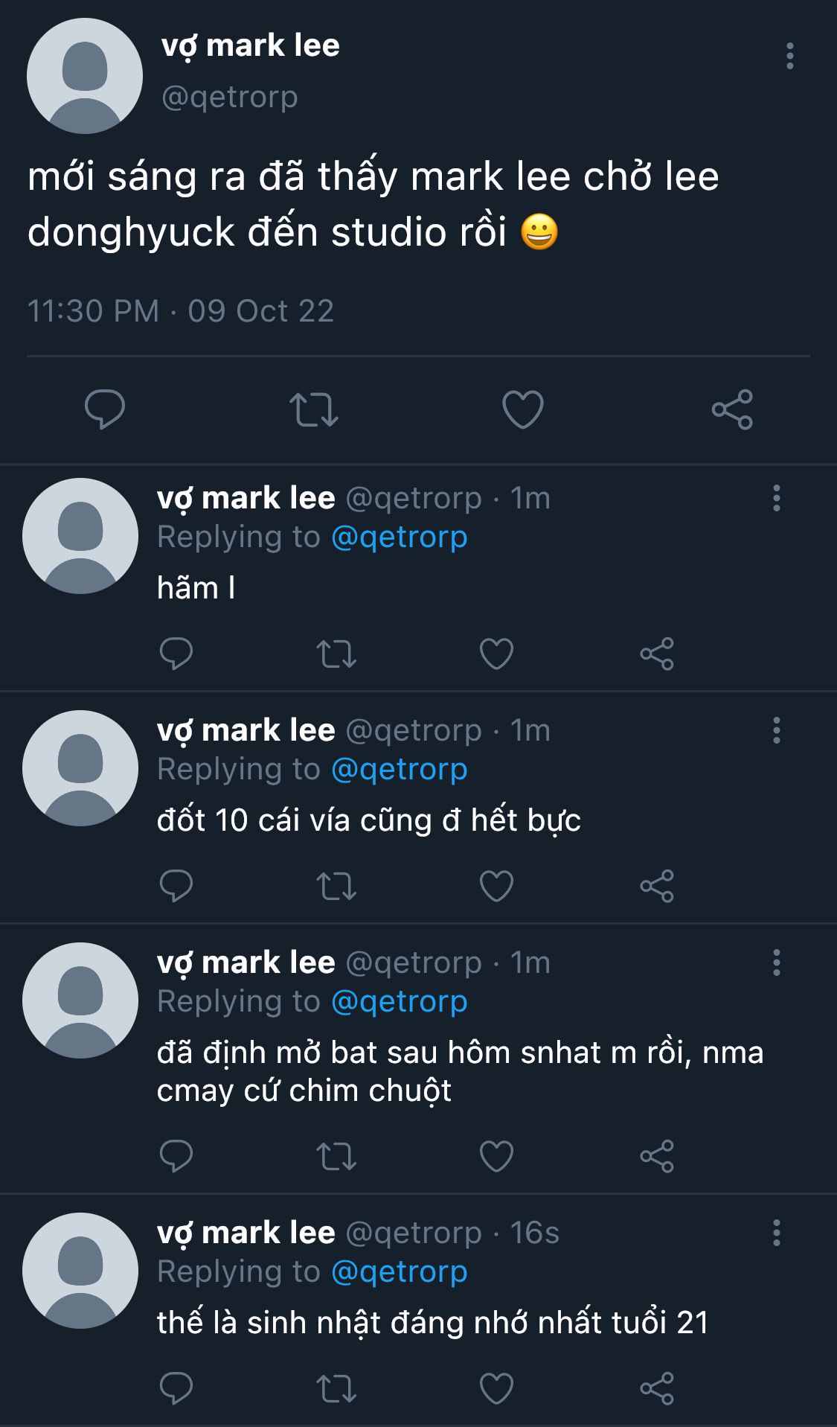Share the "sinh nhật đáng nhớ" reply

657,1388
